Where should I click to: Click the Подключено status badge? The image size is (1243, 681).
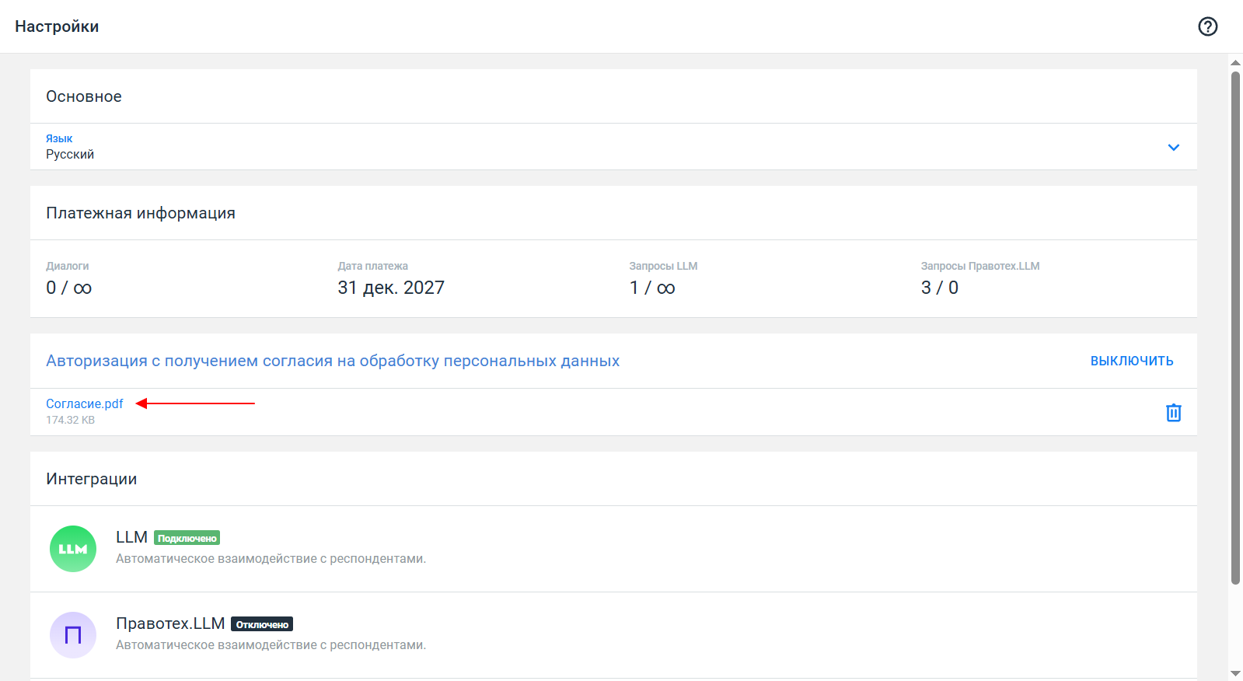[187, 538]
